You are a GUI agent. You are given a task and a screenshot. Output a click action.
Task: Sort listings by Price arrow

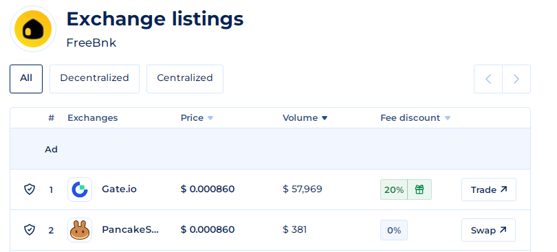210,118
